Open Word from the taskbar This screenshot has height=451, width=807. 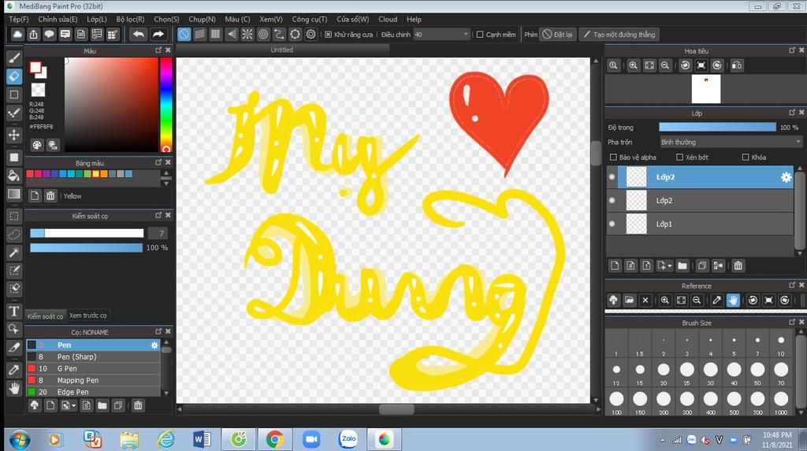tap(201, 440)
